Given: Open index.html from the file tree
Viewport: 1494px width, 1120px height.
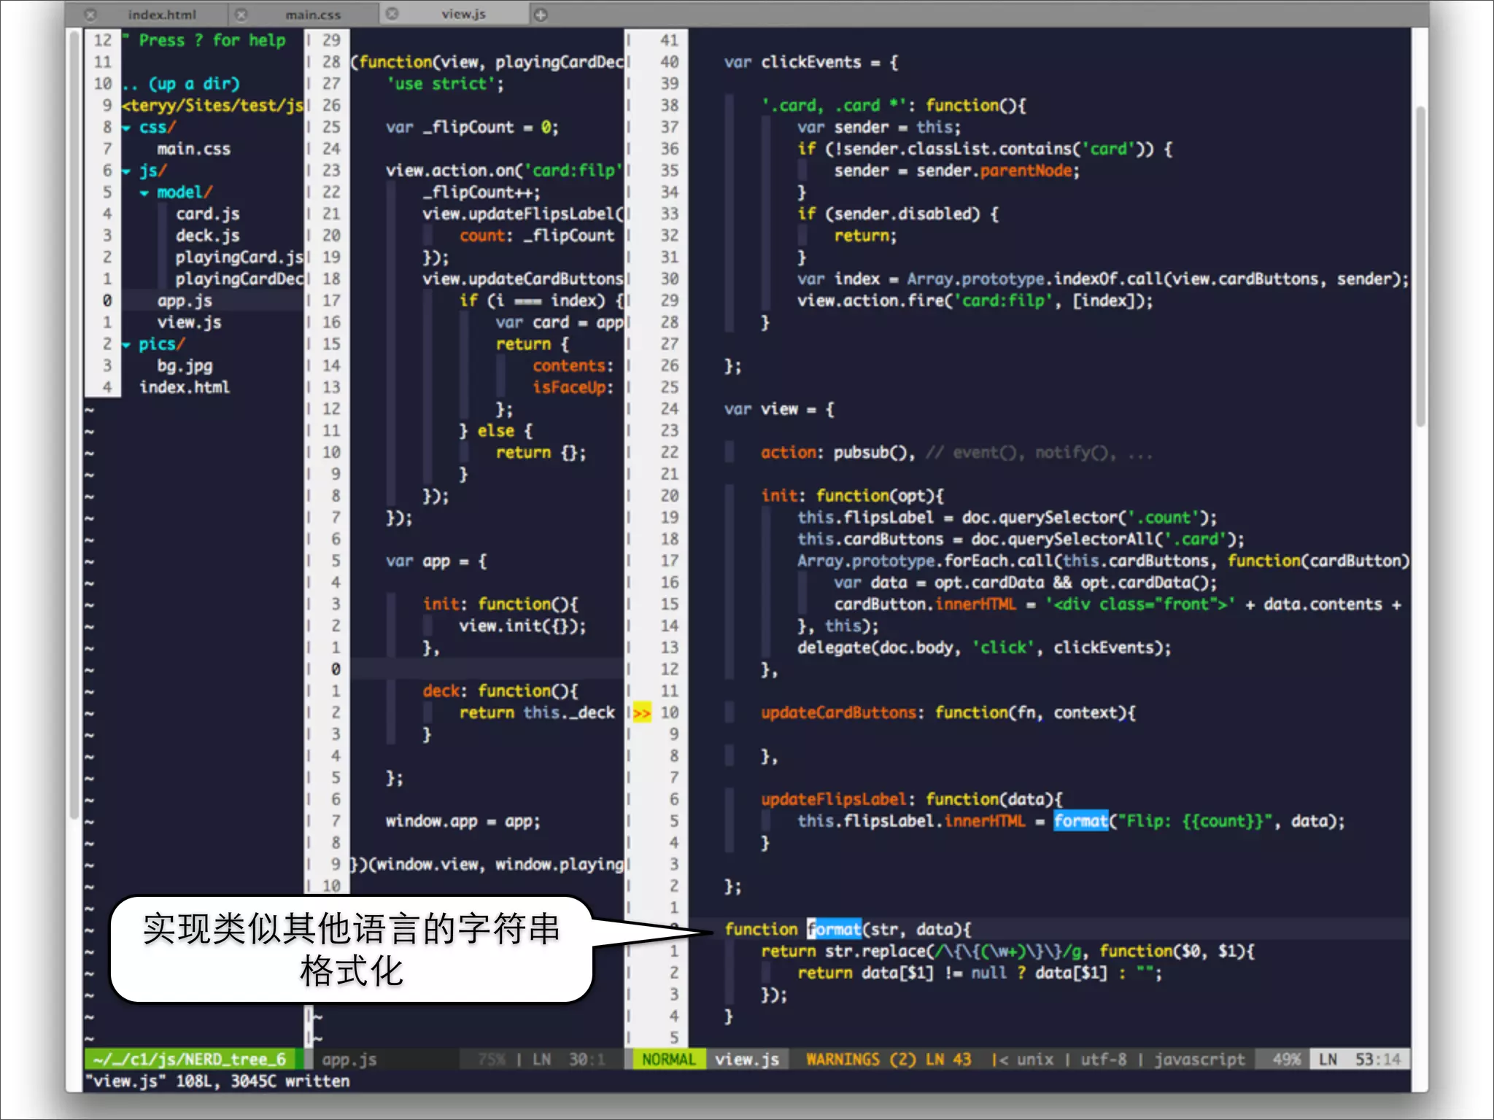Looking at the screenshot, I should (185, 387).
